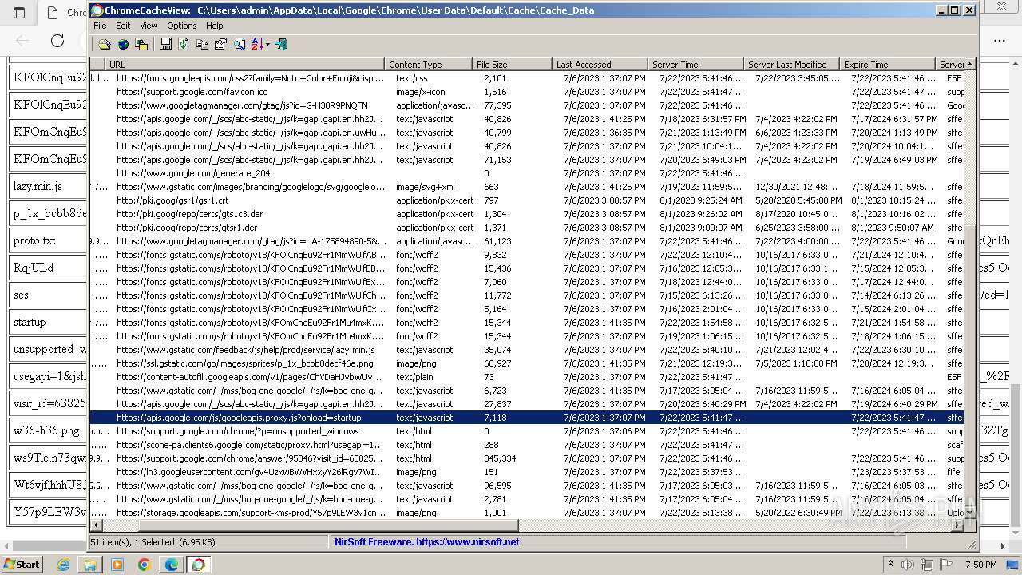
Task: Click the Properties toolbar icon
Action: click(x=220, y=45)
